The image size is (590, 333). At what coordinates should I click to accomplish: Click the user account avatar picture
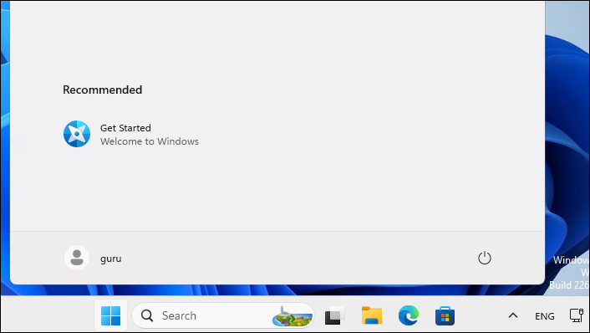tap(77, 258)
